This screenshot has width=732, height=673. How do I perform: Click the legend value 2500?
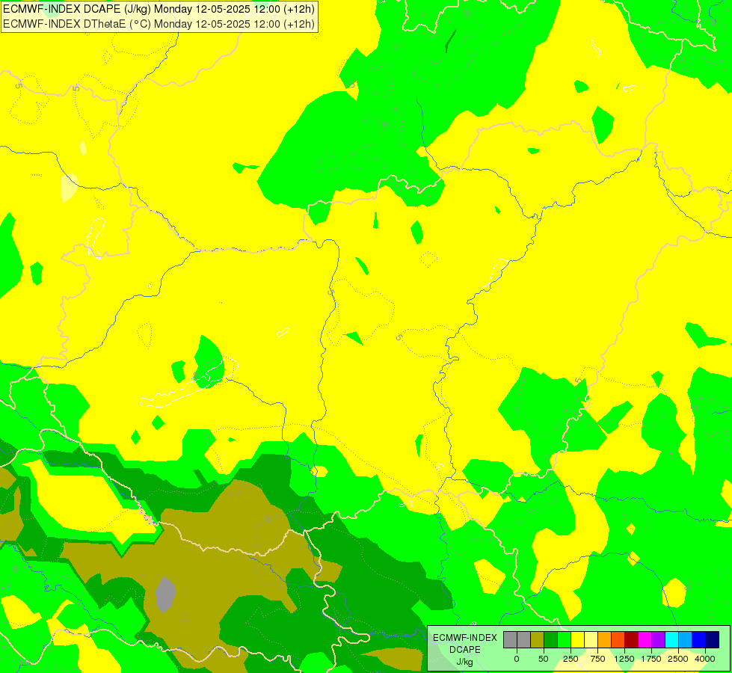pyautogui.click(x=678, y=659)
